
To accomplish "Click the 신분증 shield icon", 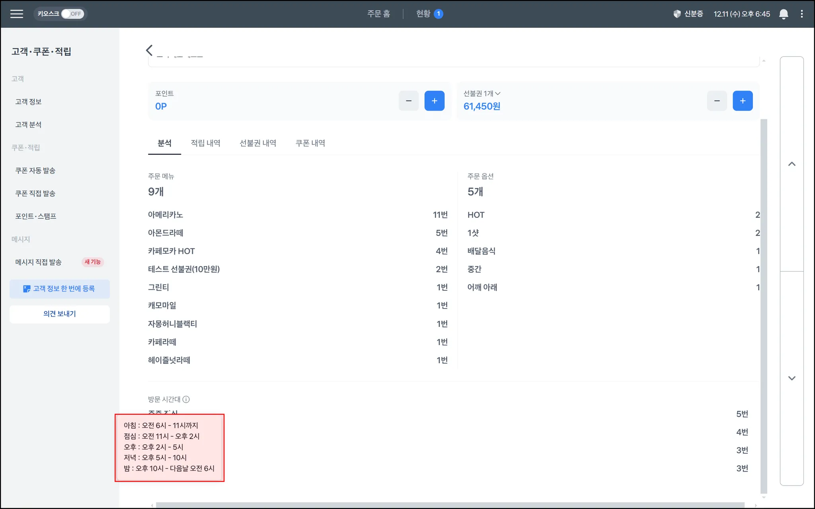I will [x=677, y=14].
